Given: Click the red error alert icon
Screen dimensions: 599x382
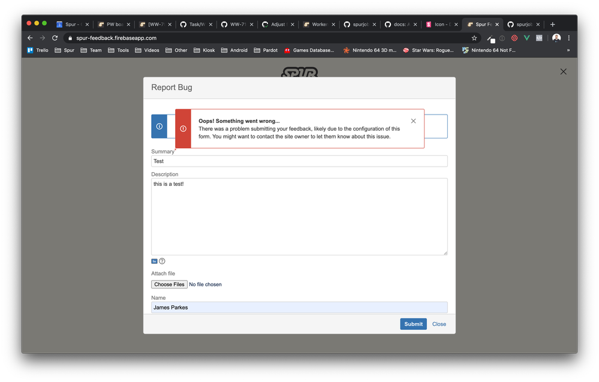Looking at the screenshot, I should click(x=183, y=128).
